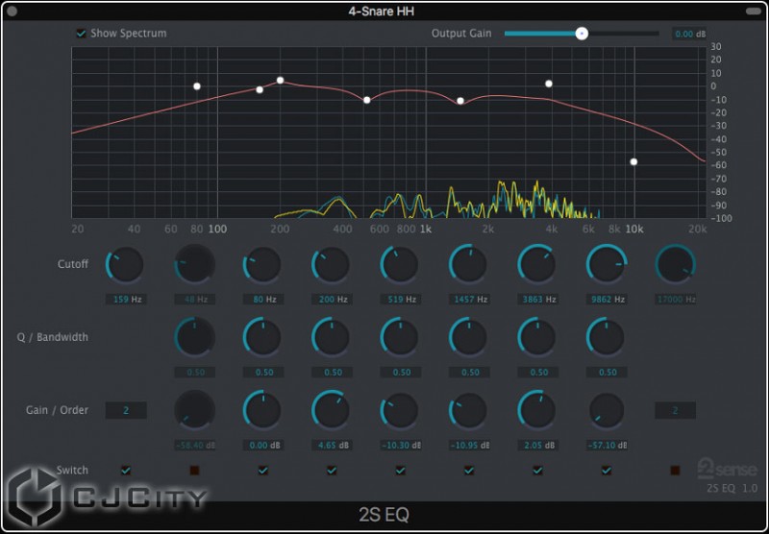Open the high-pass filter order box showing 2

126,410
